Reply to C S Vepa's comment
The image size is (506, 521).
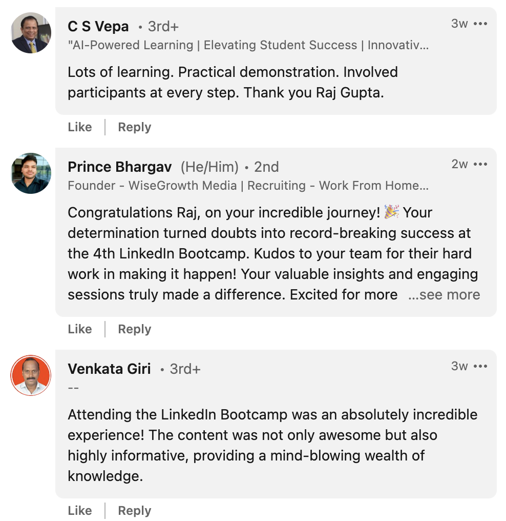coord(134,127)
